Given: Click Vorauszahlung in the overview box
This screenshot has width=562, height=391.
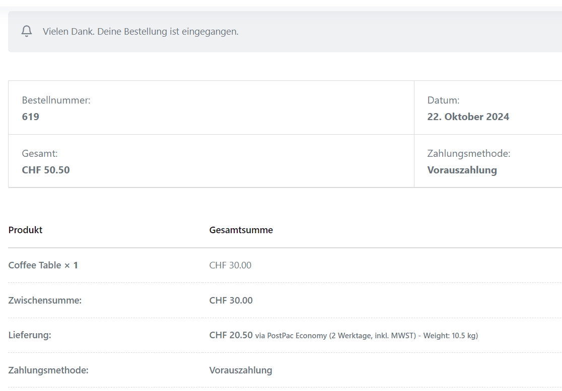Looking at the screenshot, I should coord(462,170).
